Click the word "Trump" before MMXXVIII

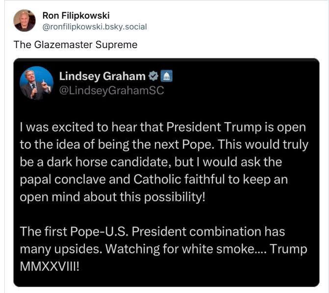click(288, 249)
